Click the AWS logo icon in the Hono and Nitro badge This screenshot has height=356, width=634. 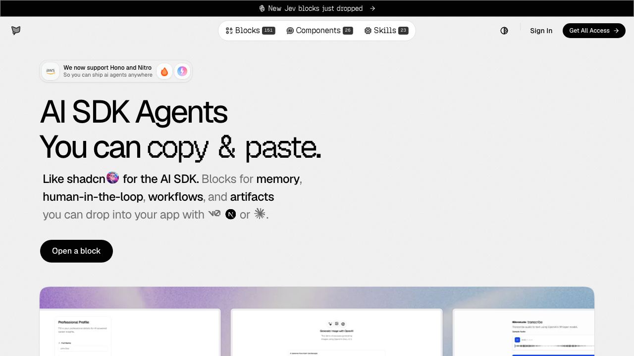click(x=51, y=71)
